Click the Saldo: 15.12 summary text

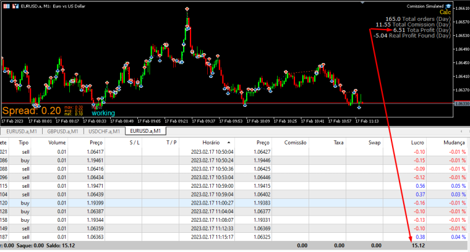pyautogui.click(x=61, y=245)
